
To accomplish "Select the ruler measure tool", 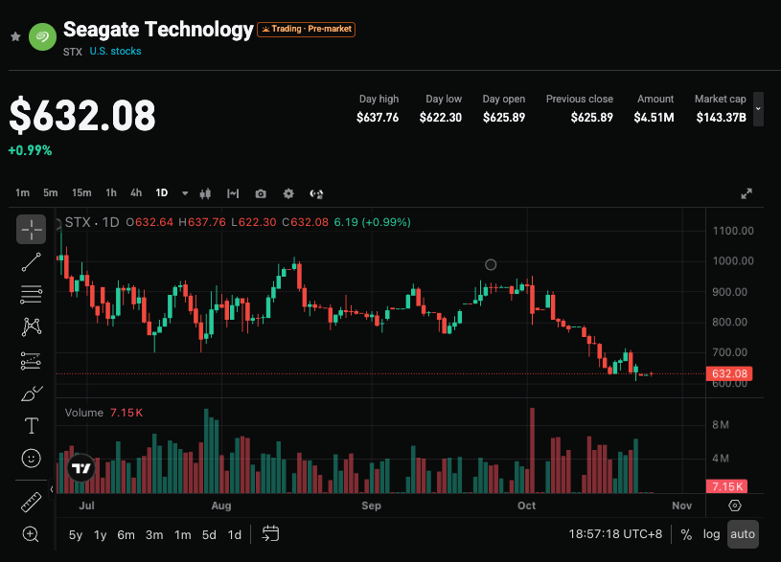I will click(x=31, y=503).
